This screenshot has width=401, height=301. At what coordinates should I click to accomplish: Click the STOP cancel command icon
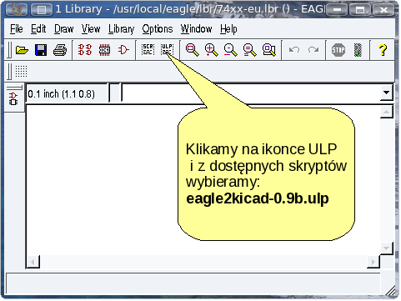pyautogui.click(x=338, y=50)
